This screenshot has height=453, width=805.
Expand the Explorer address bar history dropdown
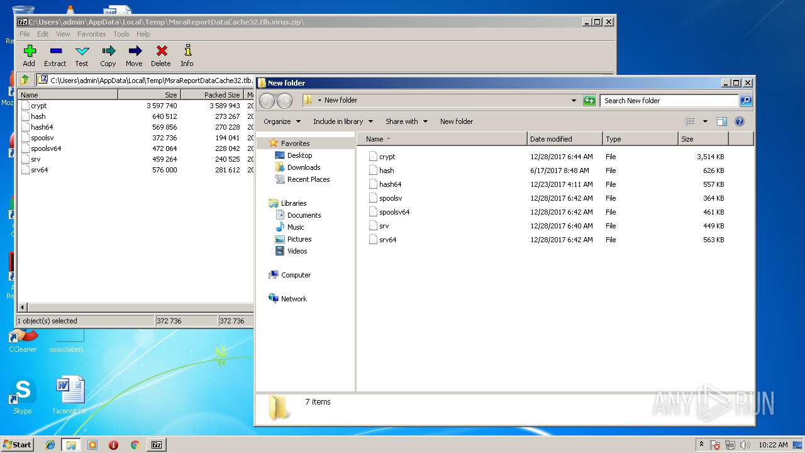pyautogui.click(x=574, y=101)
